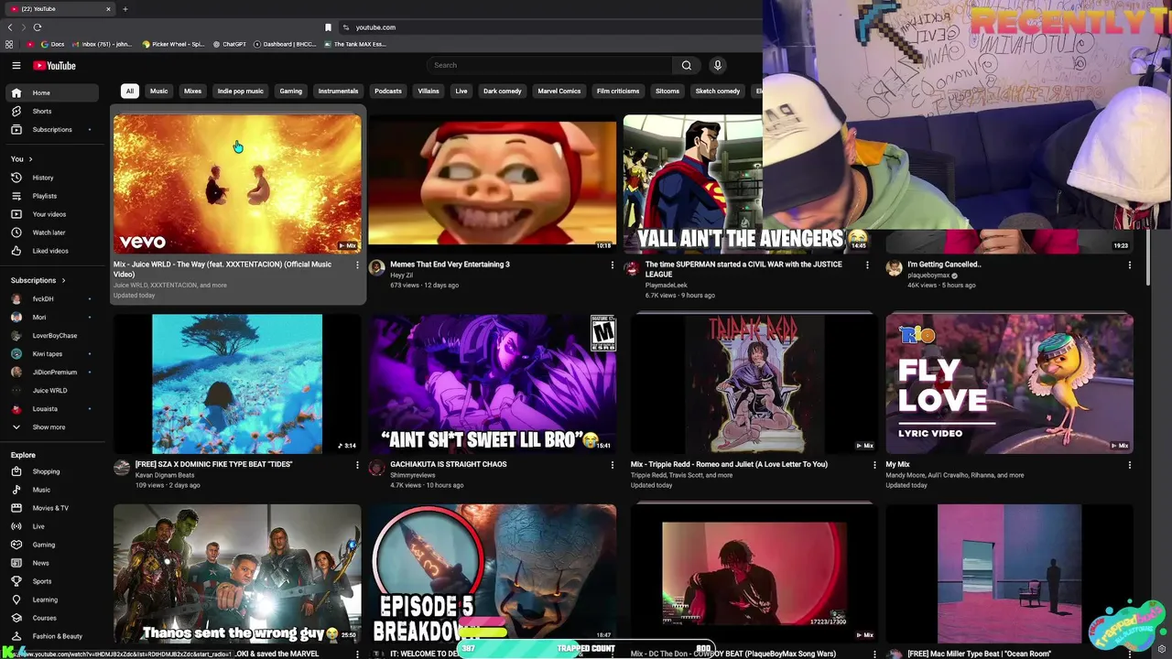Open the ChatGPT bookmark
Image resolution: width=1172 pixels, height=659 pixels.
click(x=229, y=44)
